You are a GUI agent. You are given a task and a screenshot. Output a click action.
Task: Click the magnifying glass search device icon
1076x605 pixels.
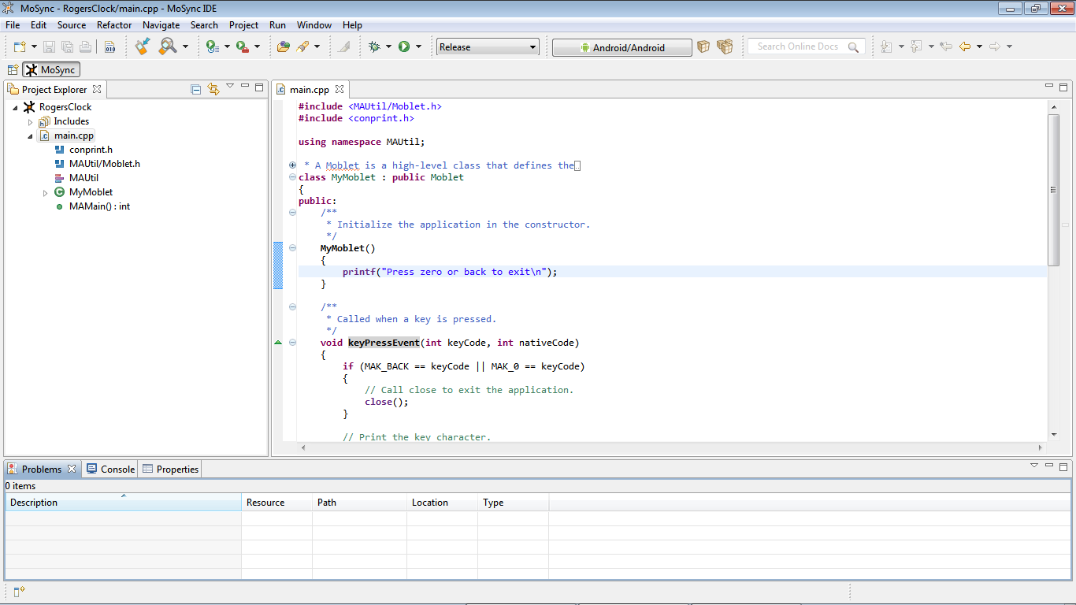(x=167, y=46)
